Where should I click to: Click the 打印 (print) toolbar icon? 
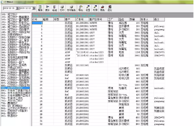(x=62, y=8)
